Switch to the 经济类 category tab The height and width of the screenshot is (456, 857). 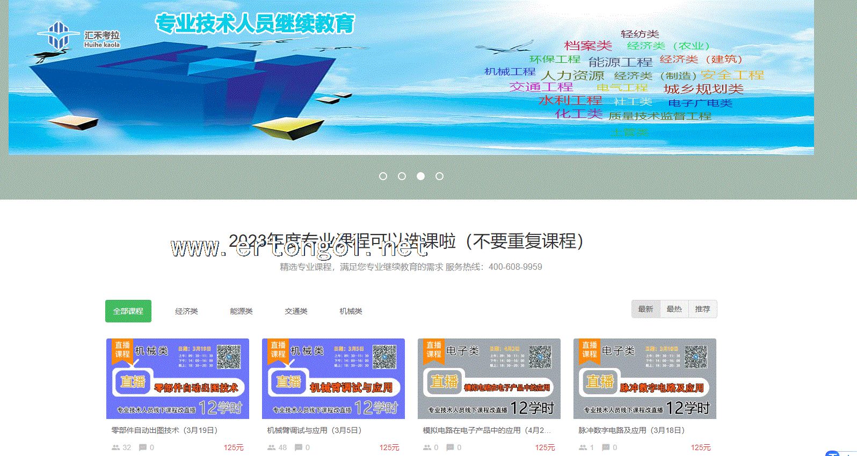click(186, 311)
